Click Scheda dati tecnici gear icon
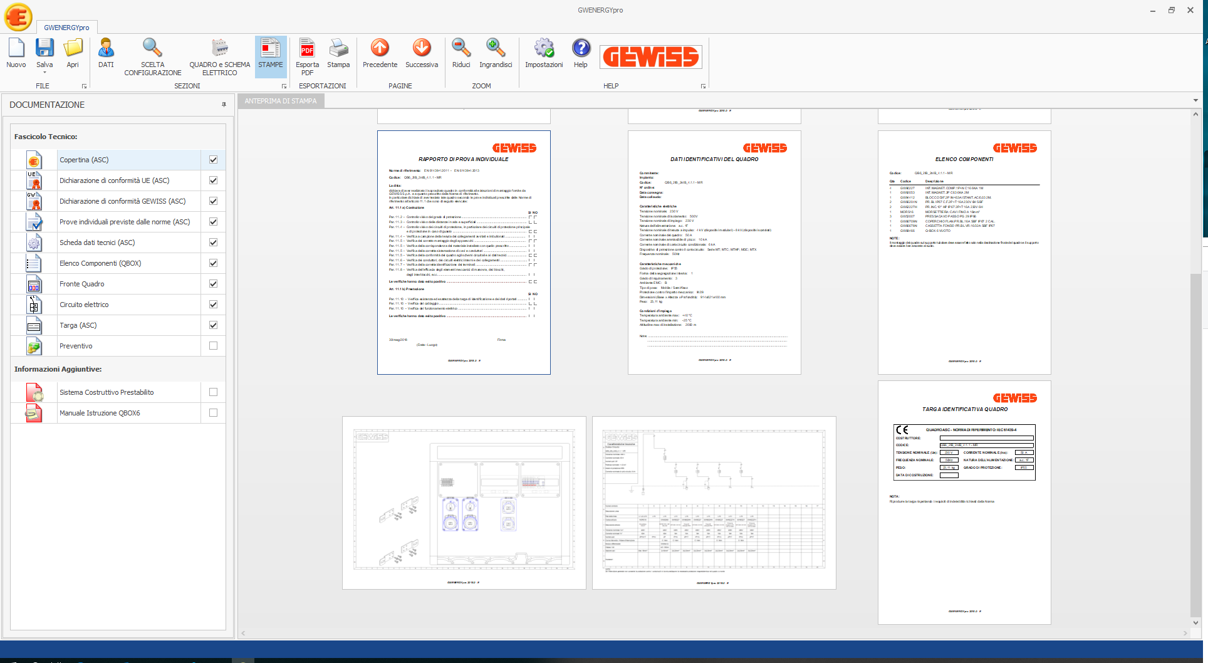The image size is (1208, 663). pyautogui.click(x=34, y=243)
